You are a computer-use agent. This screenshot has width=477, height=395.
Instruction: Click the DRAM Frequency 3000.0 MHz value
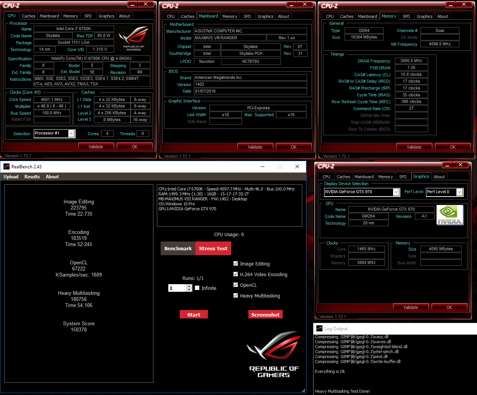pos(411,61)
